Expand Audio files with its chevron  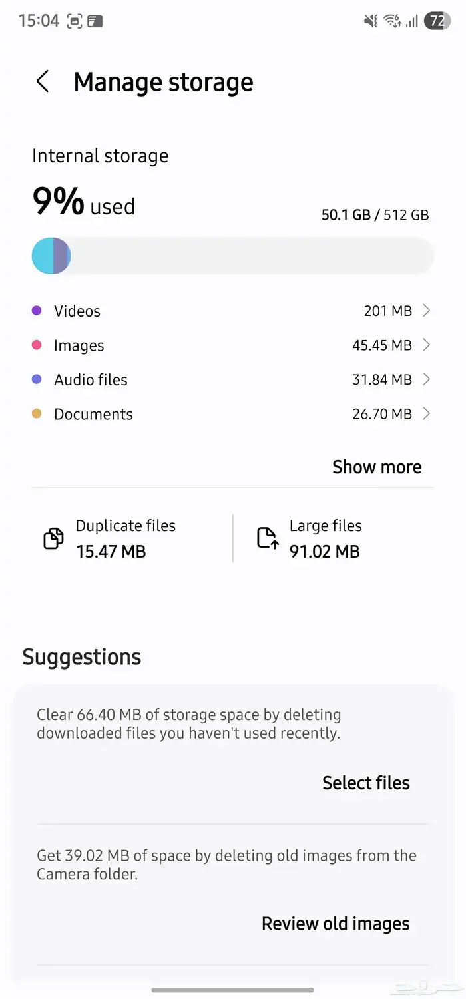click(x=427, y=379)
